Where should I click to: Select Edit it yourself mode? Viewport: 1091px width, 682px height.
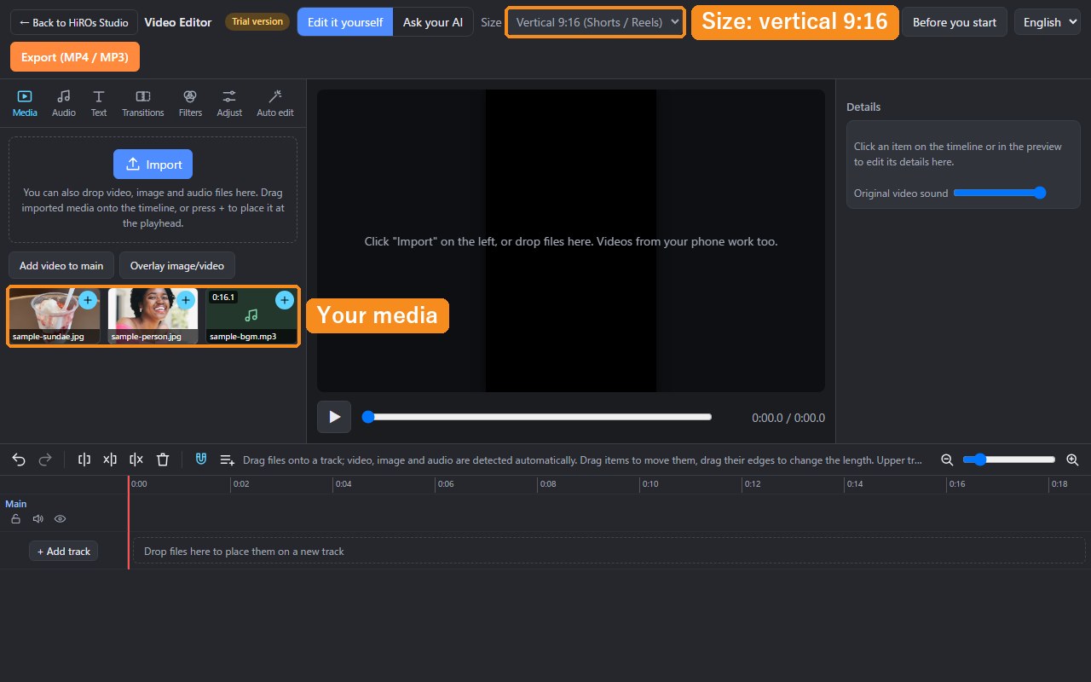345,22
